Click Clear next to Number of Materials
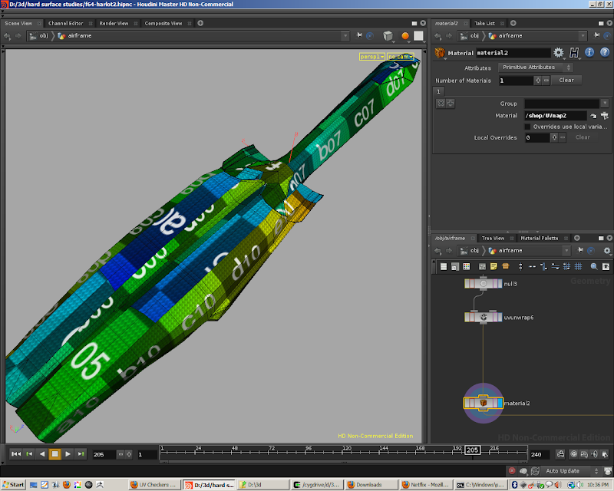This screenshot has width=614, height=491. 566,80
